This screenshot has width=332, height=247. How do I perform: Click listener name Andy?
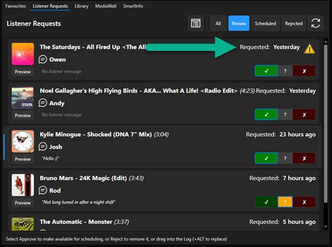click(x=57, y=103)
